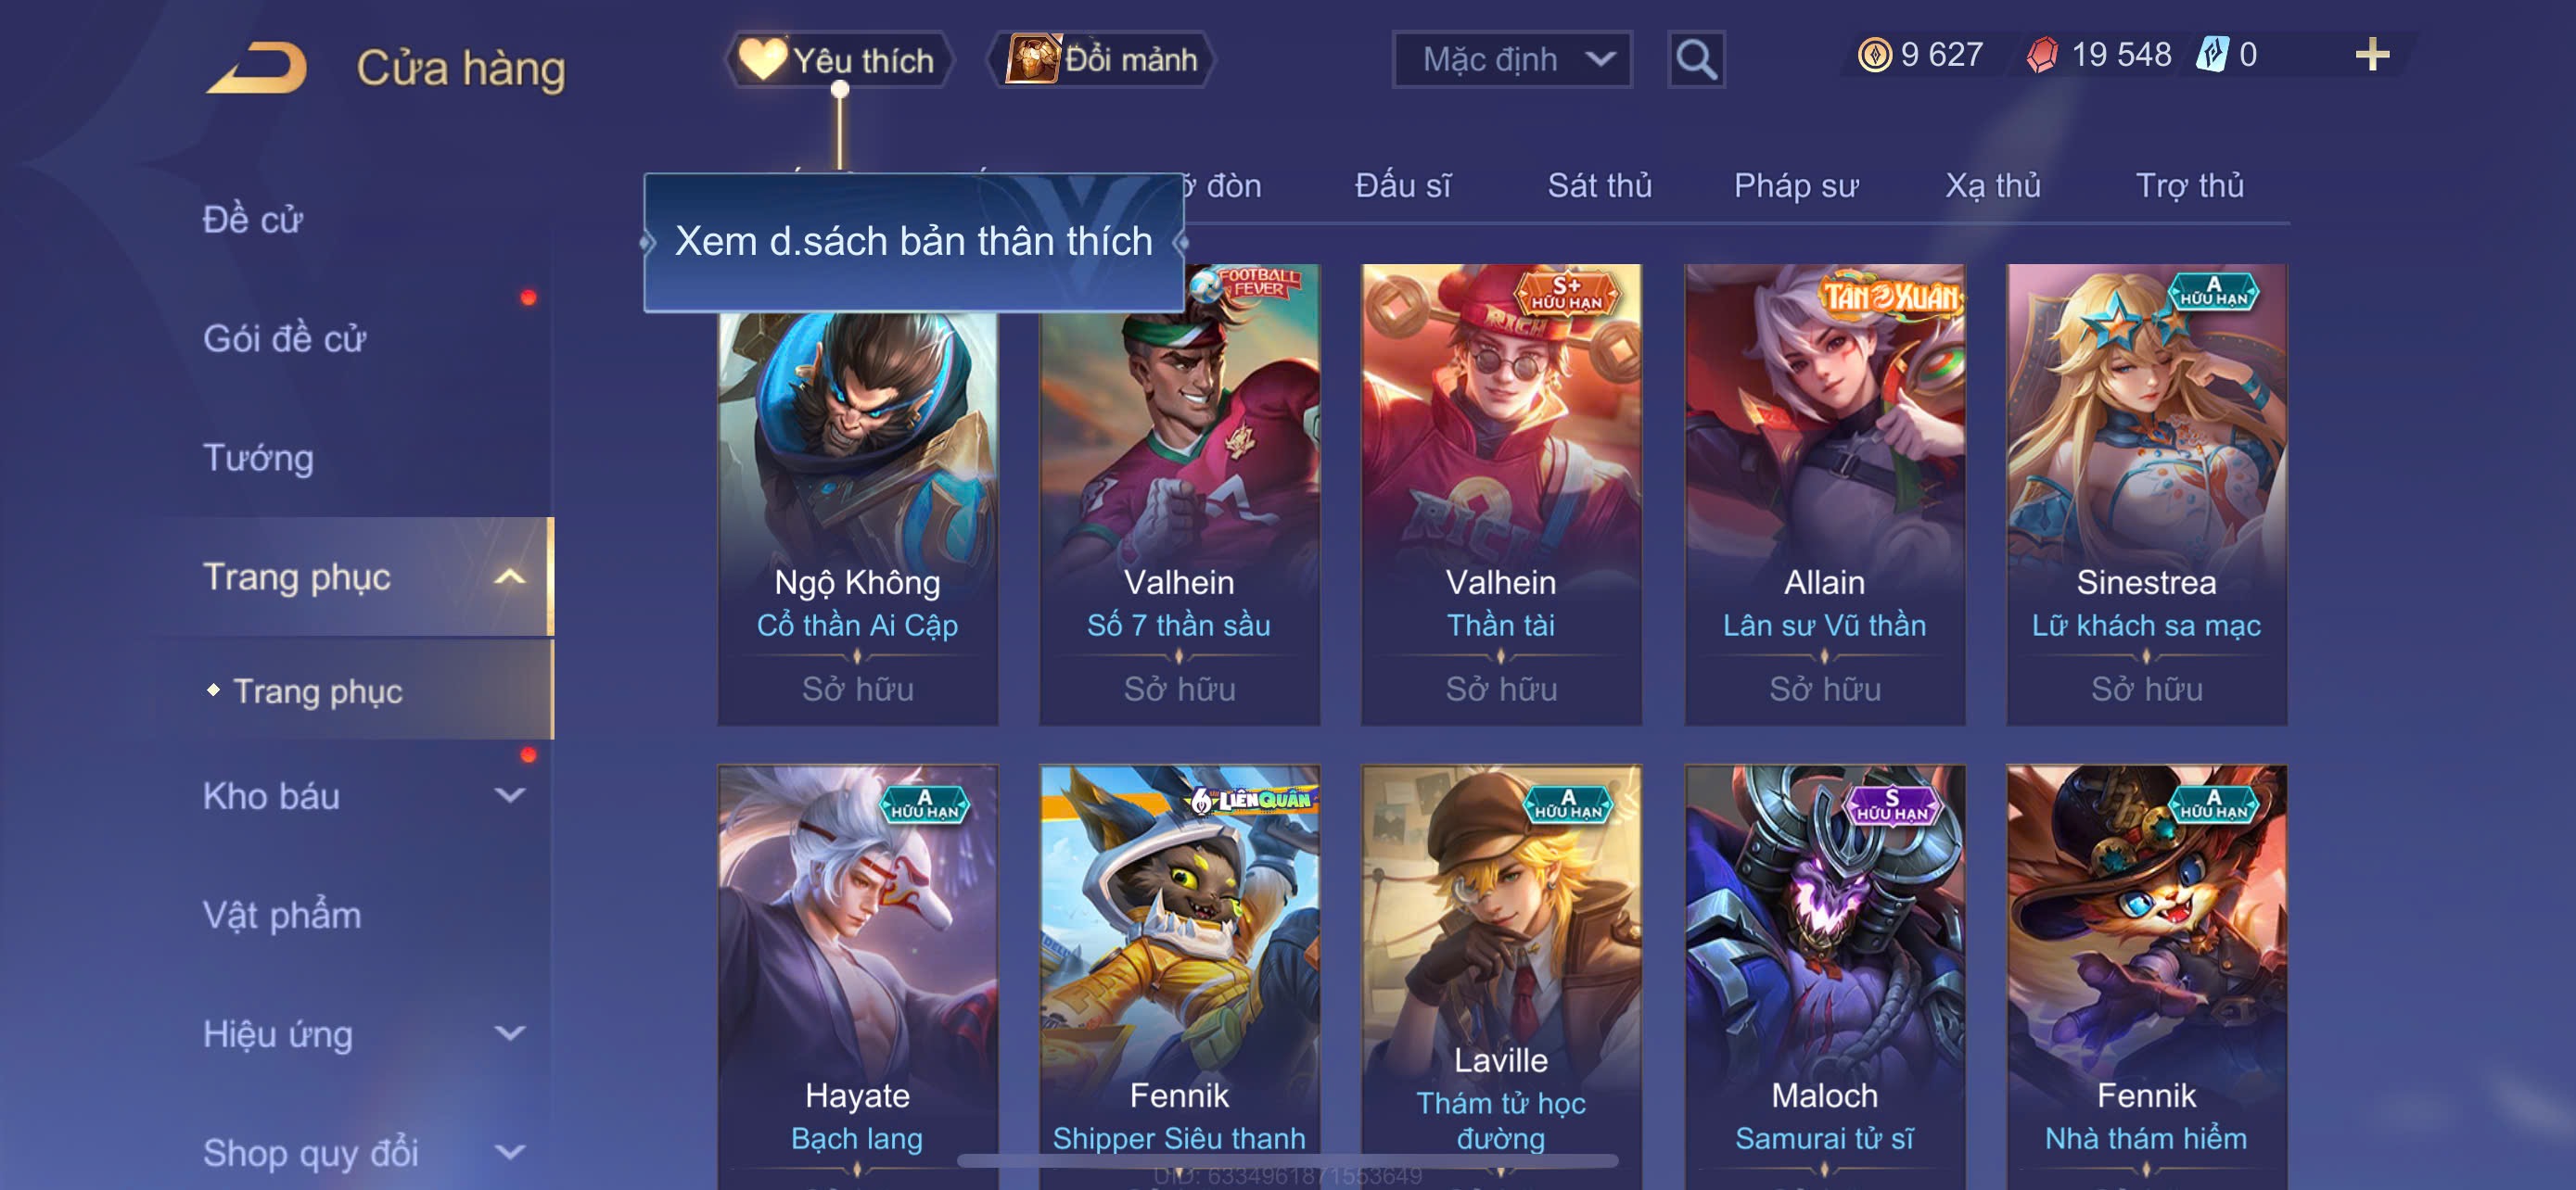Screen dimensions: 2576x1190
Task: Open the search magnifier icon
Action: [1696, 60]
